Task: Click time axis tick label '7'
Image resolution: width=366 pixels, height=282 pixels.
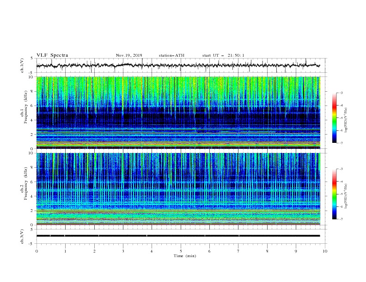Action: [x=238, y=251]
